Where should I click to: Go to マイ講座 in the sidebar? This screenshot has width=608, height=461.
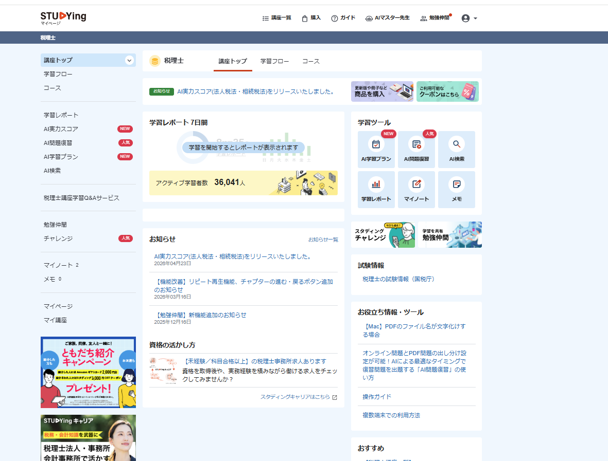[x=56, y=320]
